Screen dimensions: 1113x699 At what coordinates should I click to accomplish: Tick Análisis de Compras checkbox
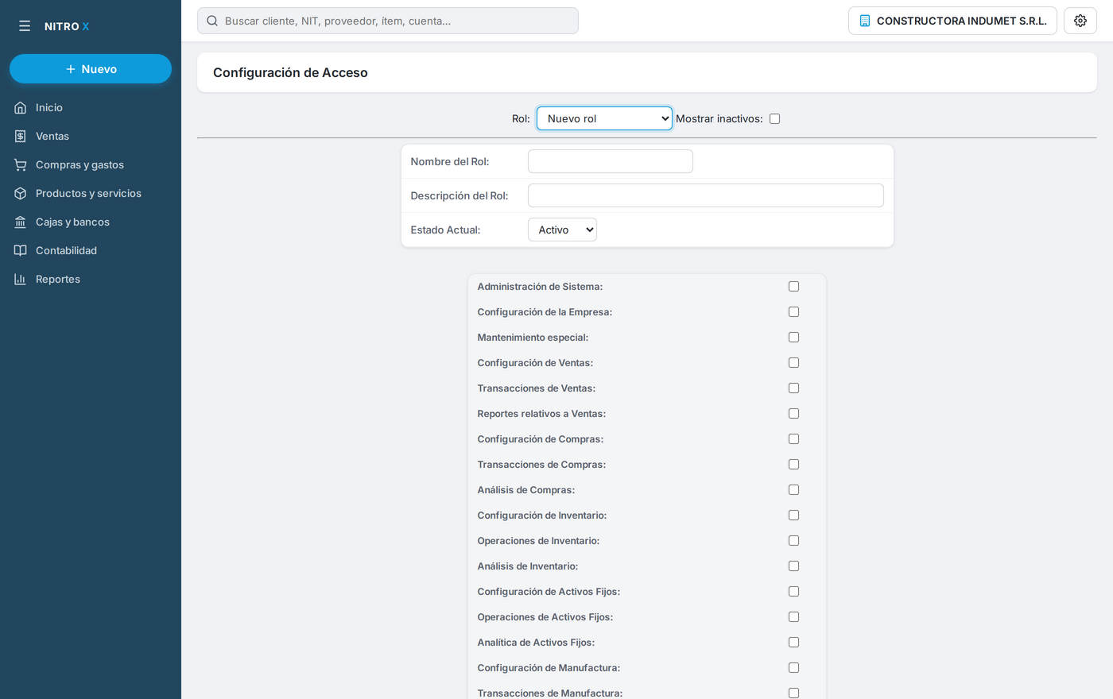tap(793, 489)
